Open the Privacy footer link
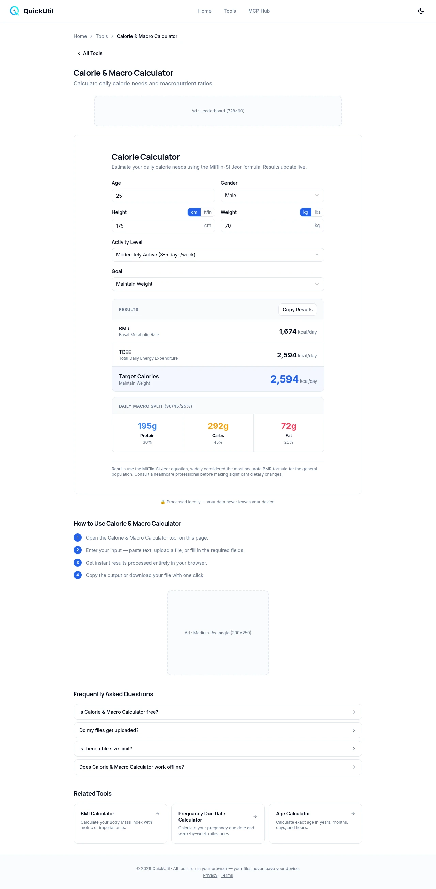Image resolution: width=436 pixels, height=889 pixels. [x=210, y=875]
